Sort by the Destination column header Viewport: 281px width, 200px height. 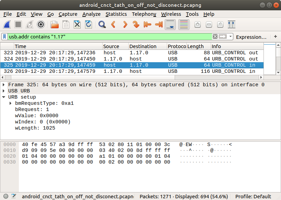(148, 46)
